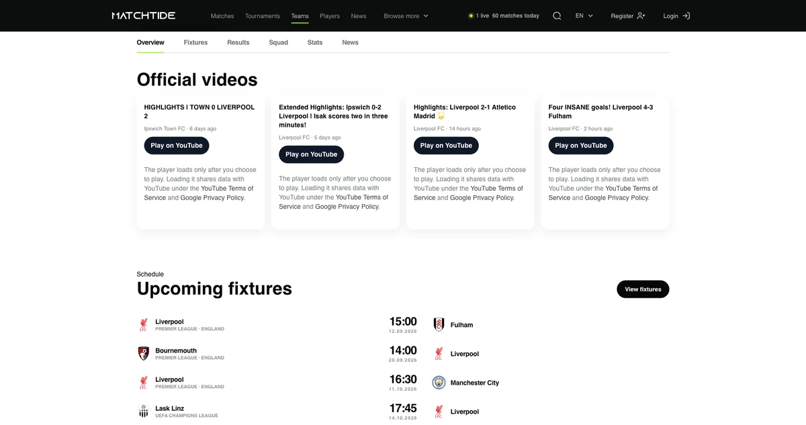This screenshot has width=806, height=425.
Task: Click the Manchester City club crest
Action: 439,383
